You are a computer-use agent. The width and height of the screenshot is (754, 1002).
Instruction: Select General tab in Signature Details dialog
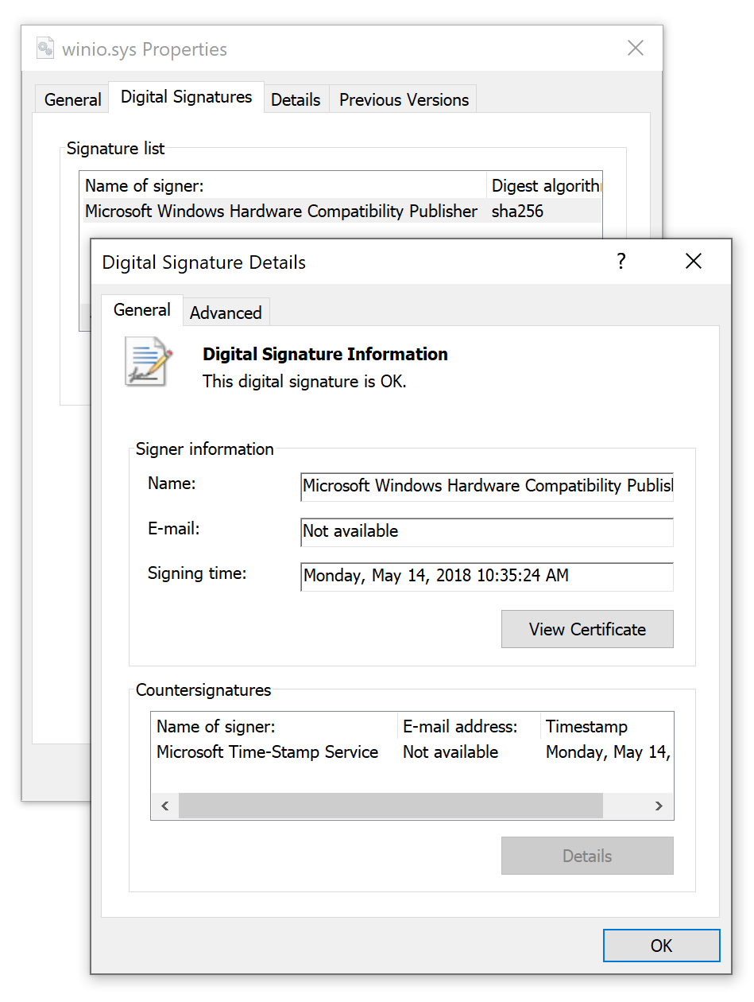(142, 310)
